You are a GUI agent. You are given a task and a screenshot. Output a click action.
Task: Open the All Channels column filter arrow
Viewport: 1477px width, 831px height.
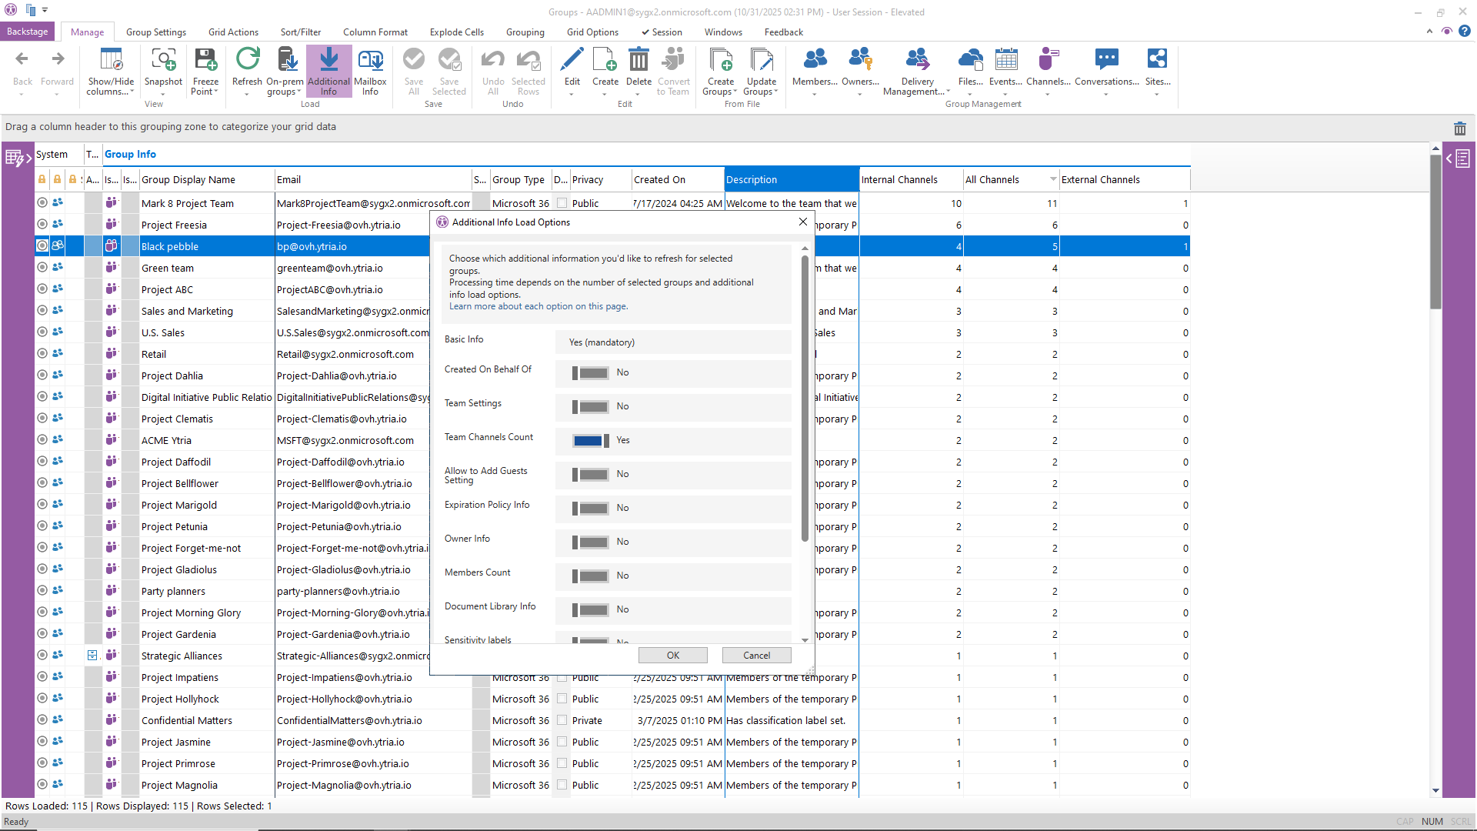tap(1053, 180)
